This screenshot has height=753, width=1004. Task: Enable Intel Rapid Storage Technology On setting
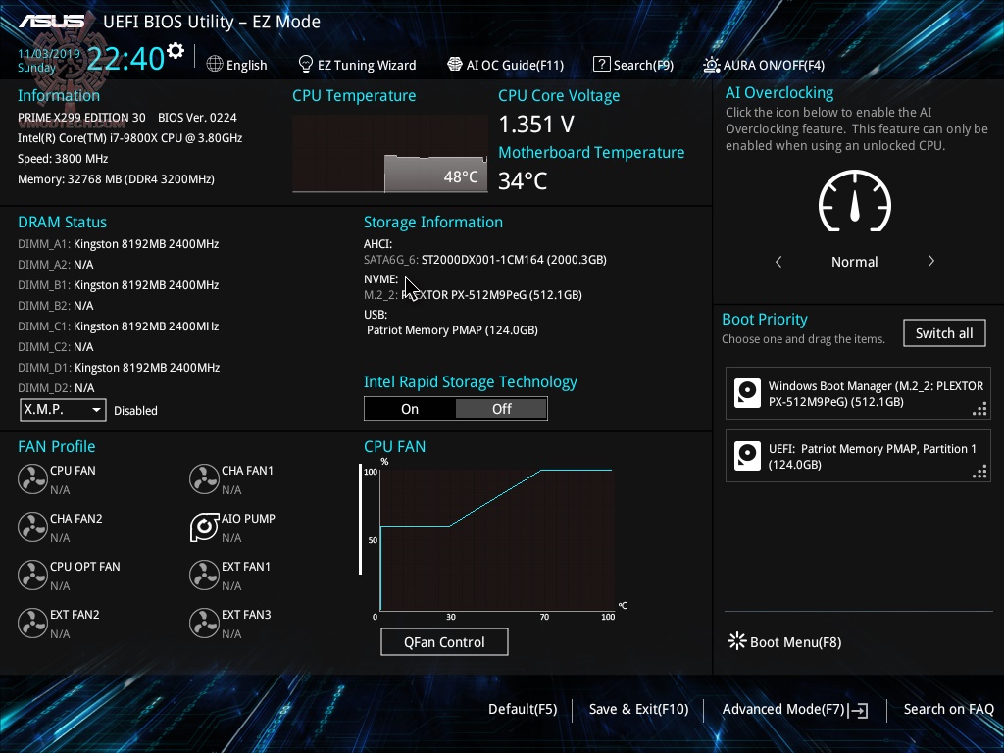[x=410, y=409]
